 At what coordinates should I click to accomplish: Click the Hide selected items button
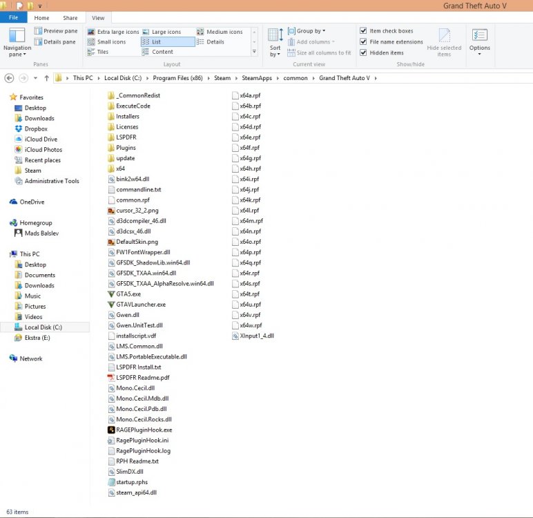tap(444, 43)
